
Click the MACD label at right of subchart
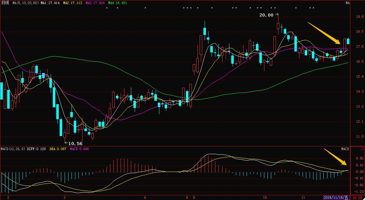tap(345, 149)
